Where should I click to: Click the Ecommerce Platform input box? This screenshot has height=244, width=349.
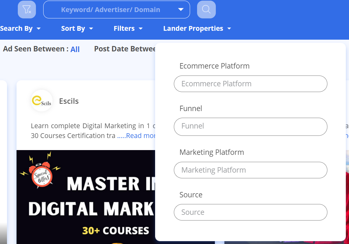tap(250, 84)
